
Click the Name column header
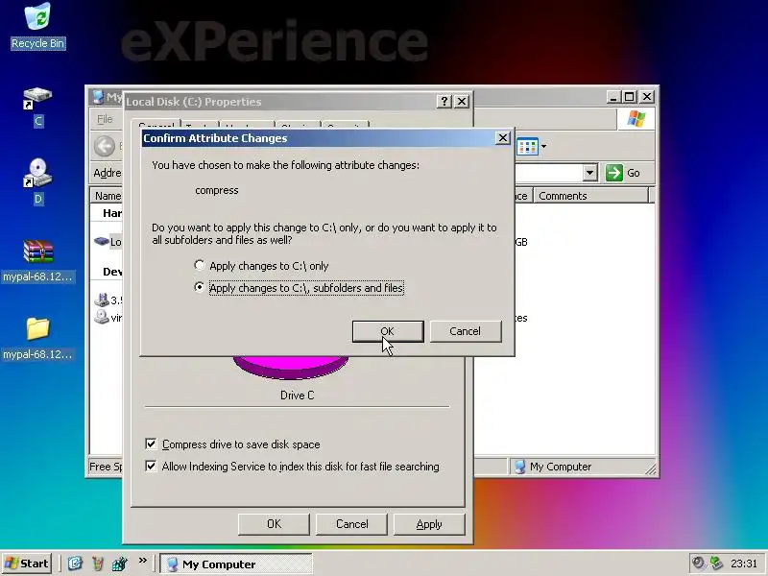(108, 196)
